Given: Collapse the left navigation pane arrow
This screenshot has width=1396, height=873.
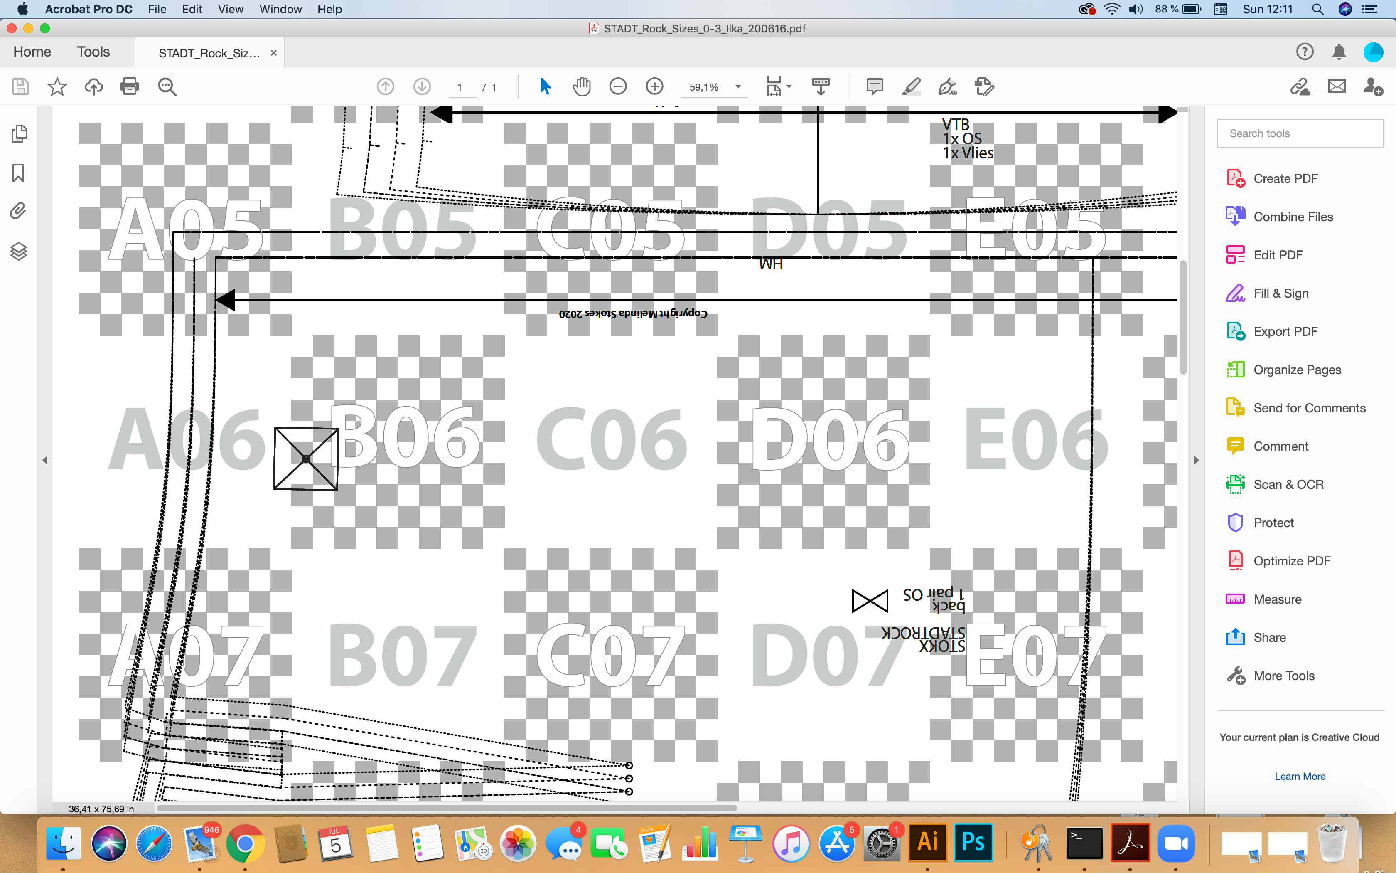Looking at the screenshot, I should tap(45, 460).
